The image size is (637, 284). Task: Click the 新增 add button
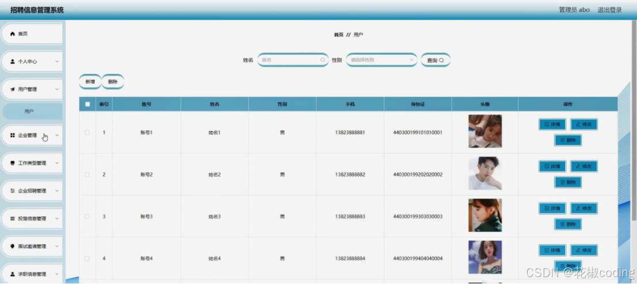coord(90,81)
